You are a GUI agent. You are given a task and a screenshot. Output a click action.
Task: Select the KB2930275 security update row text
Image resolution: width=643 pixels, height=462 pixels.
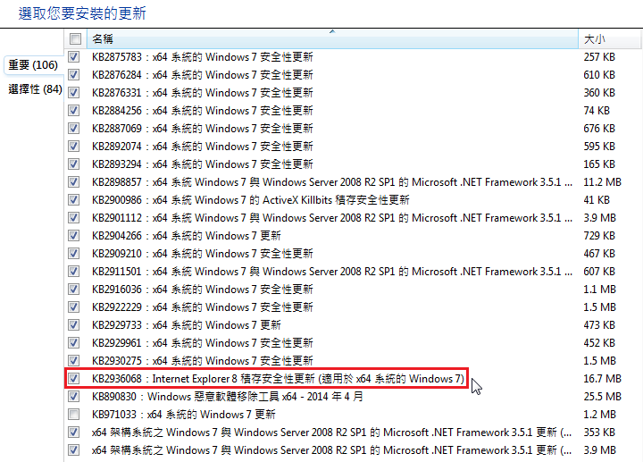coord(203,361)
